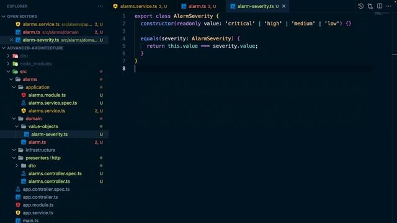This screenshot has height=223, width=397.
Task: Collapse the ADVANCED-ARCHITECTURE section
Action: (x=4, y=48)
